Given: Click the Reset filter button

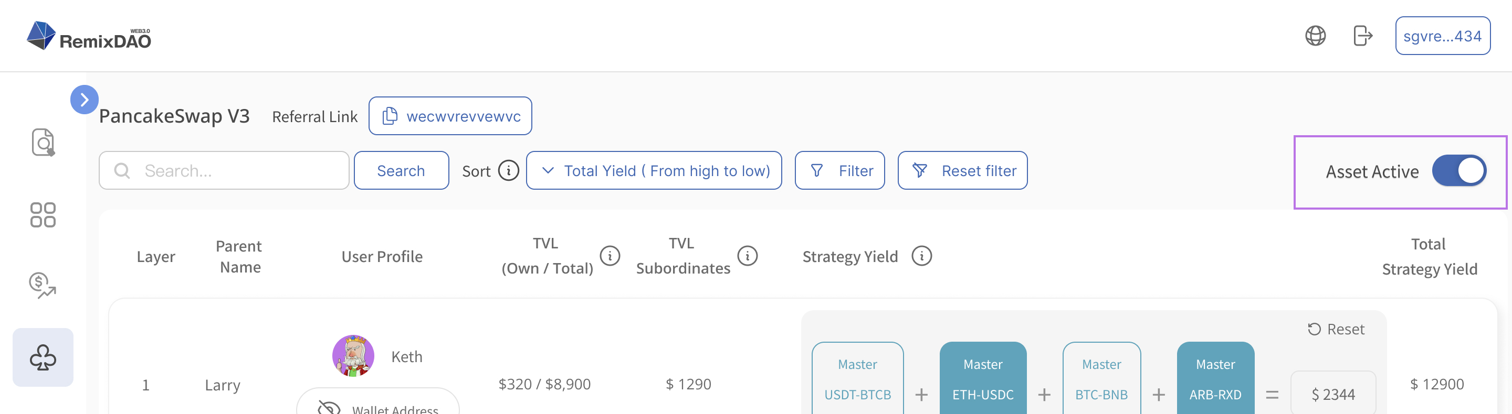Looking at the screenshot, I should [x=962, y=170].
